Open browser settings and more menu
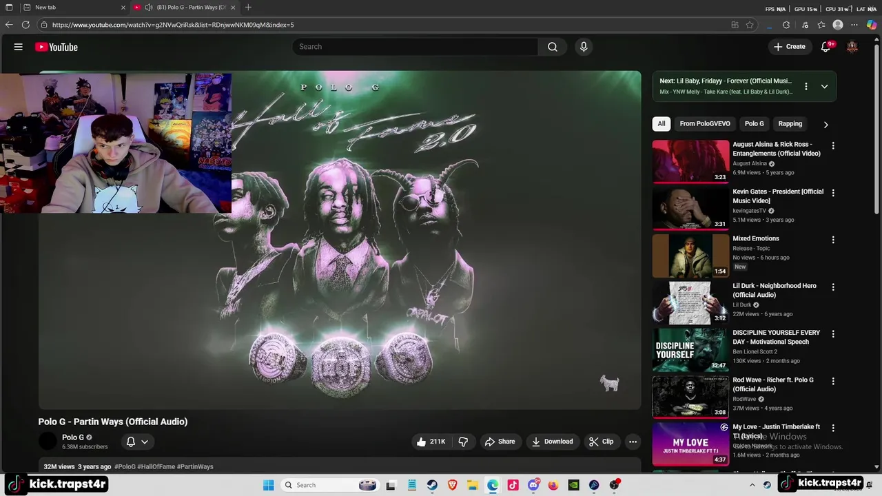The image size is (882, 496). point(854,25)
